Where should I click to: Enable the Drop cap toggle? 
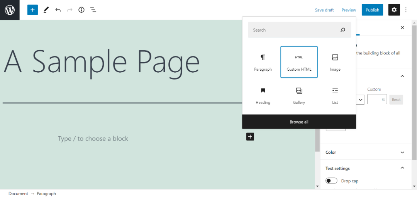[x=331, y=181]
